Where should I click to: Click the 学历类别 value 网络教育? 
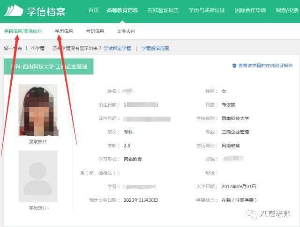tap(231, 146)
